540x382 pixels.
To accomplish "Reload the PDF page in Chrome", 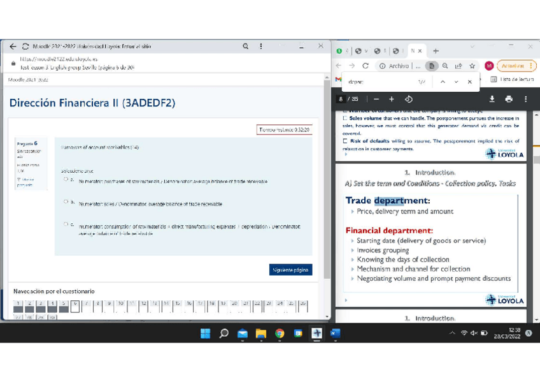I will (x=366, y=66).
